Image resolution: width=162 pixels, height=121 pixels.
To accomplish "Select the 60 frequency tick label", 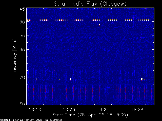I will pos(22,50).
